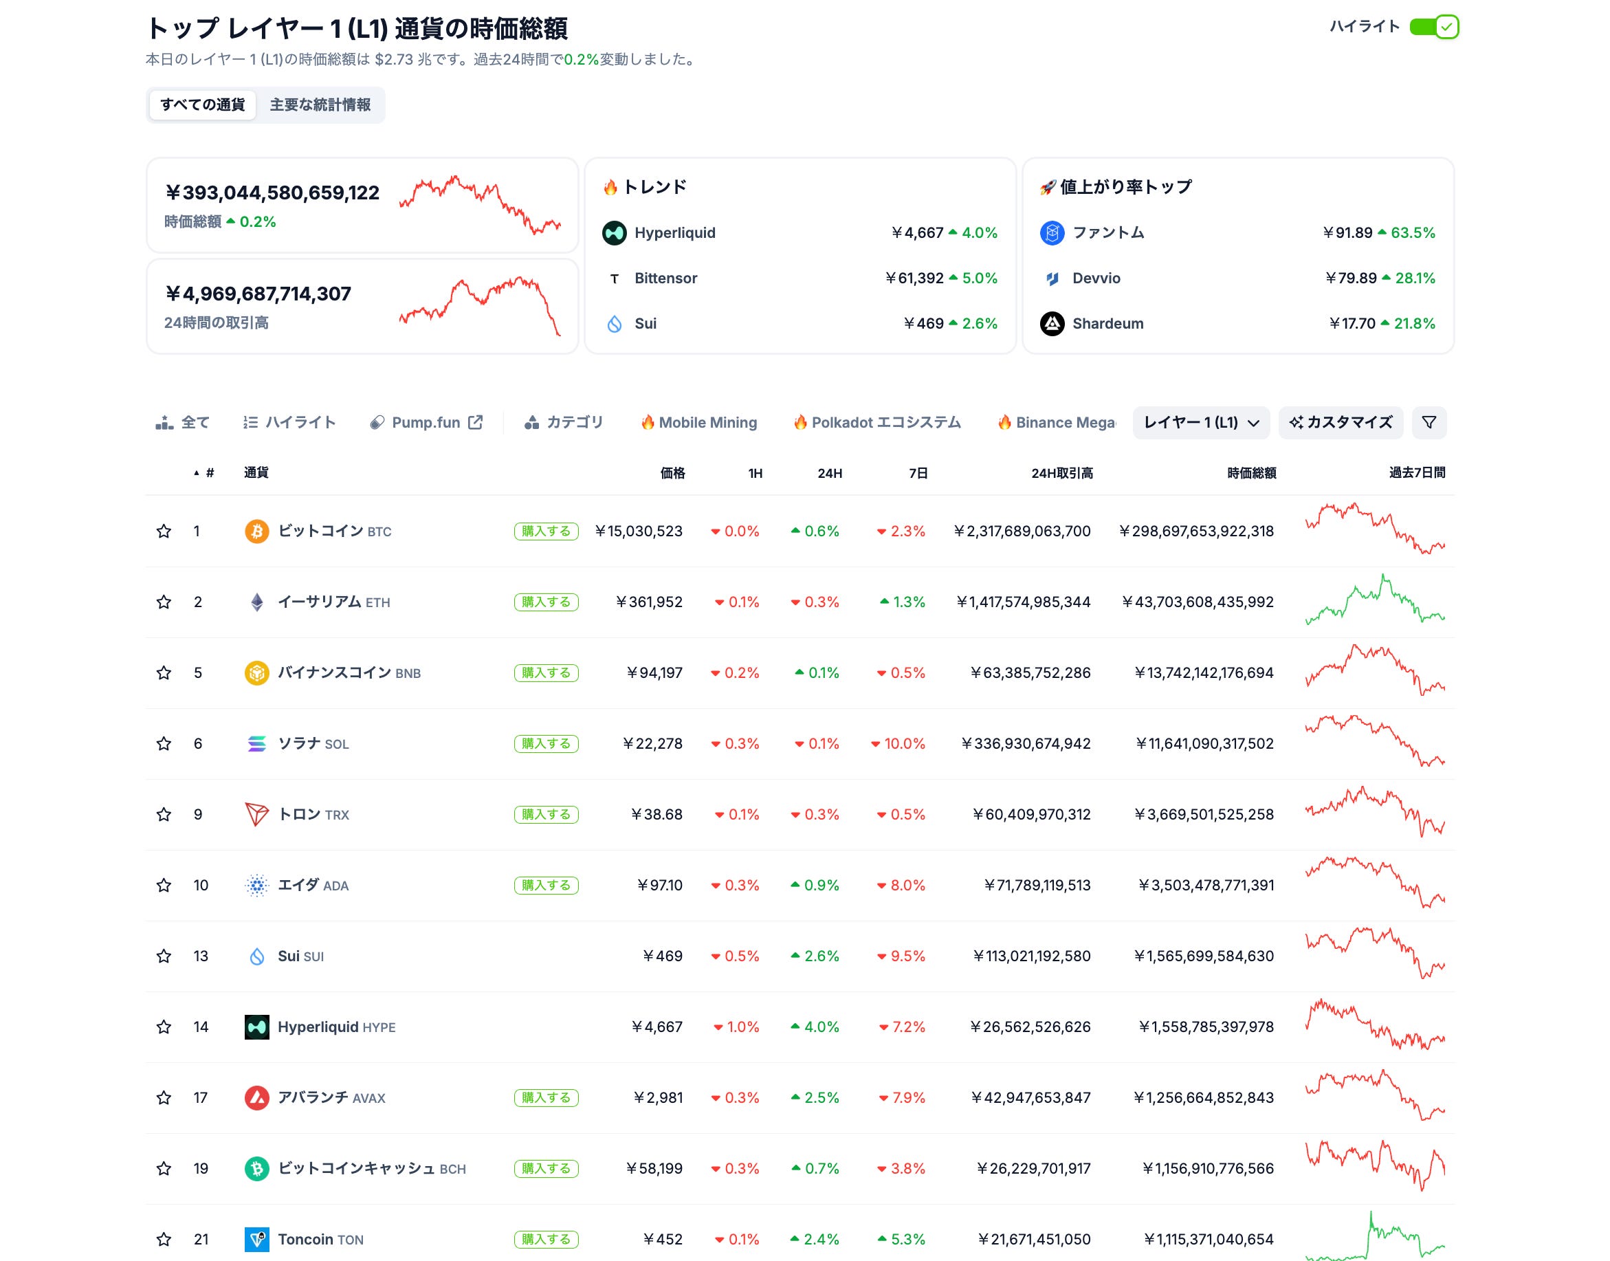
Task: Click the Toncoin logo icon
Action: point(256,1239)
